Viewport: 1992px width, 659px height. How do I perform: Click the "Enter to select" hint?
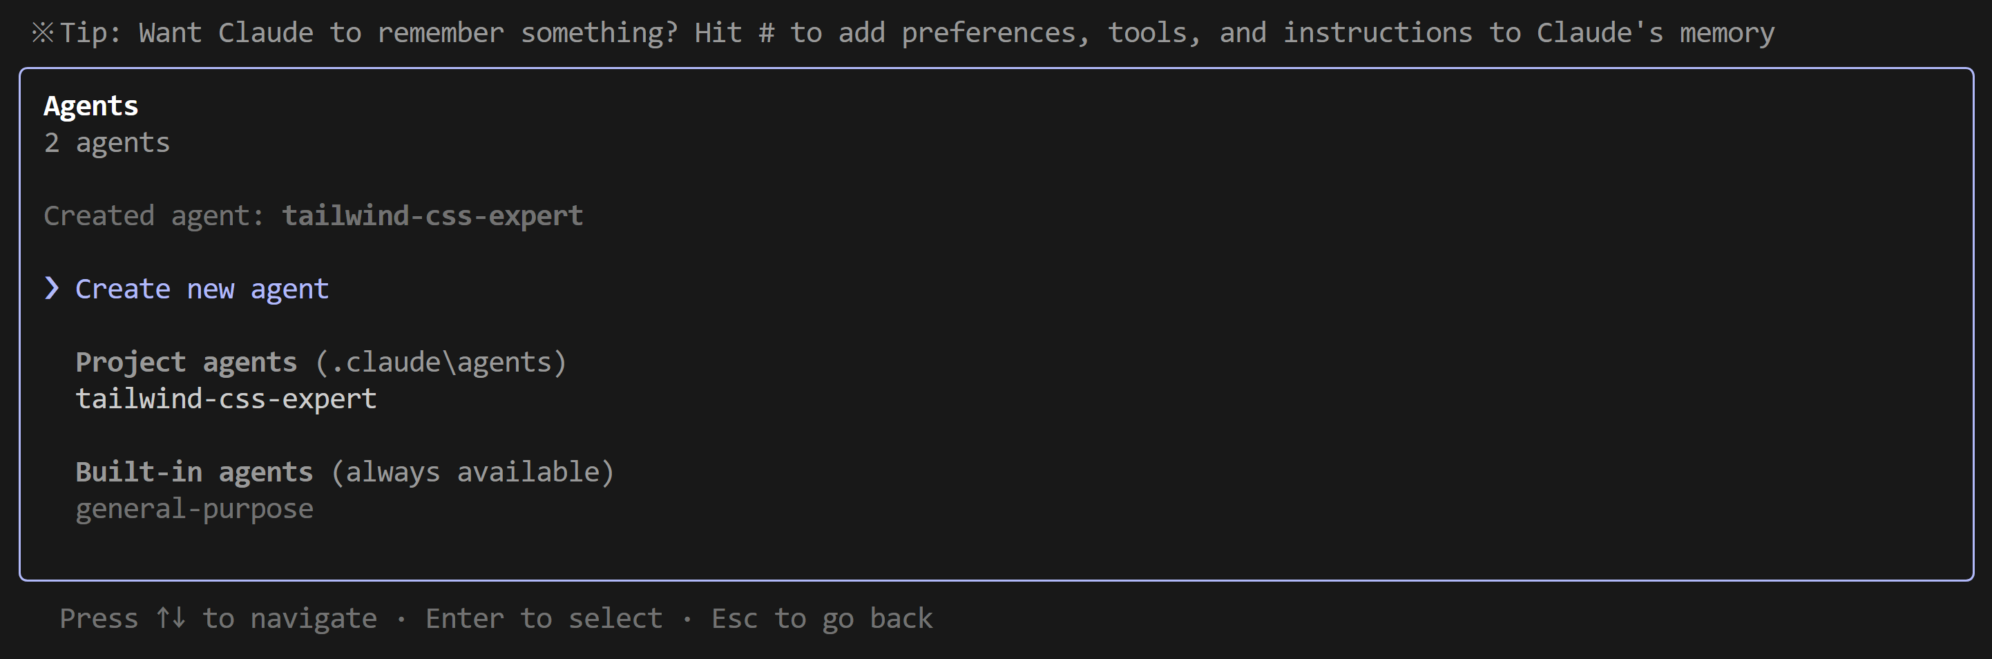coord(544,618)
